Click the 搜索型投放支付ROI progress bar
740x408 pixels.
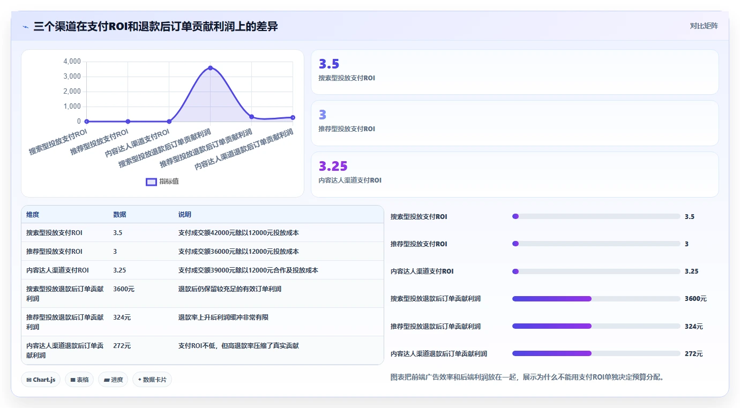pyautogui.click(x=596, y=216)
